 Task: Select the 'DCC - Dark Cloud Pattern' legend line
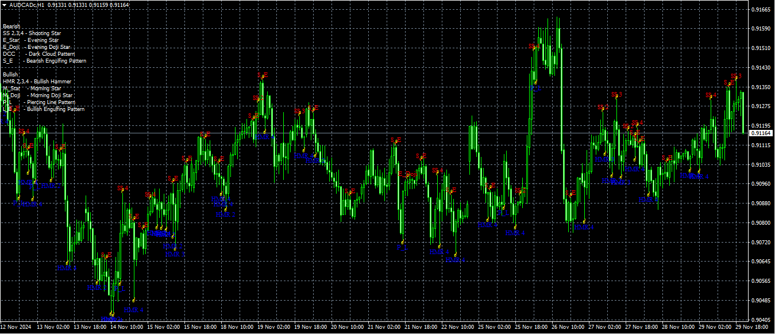pyautogui.click(x=38, y=54)
